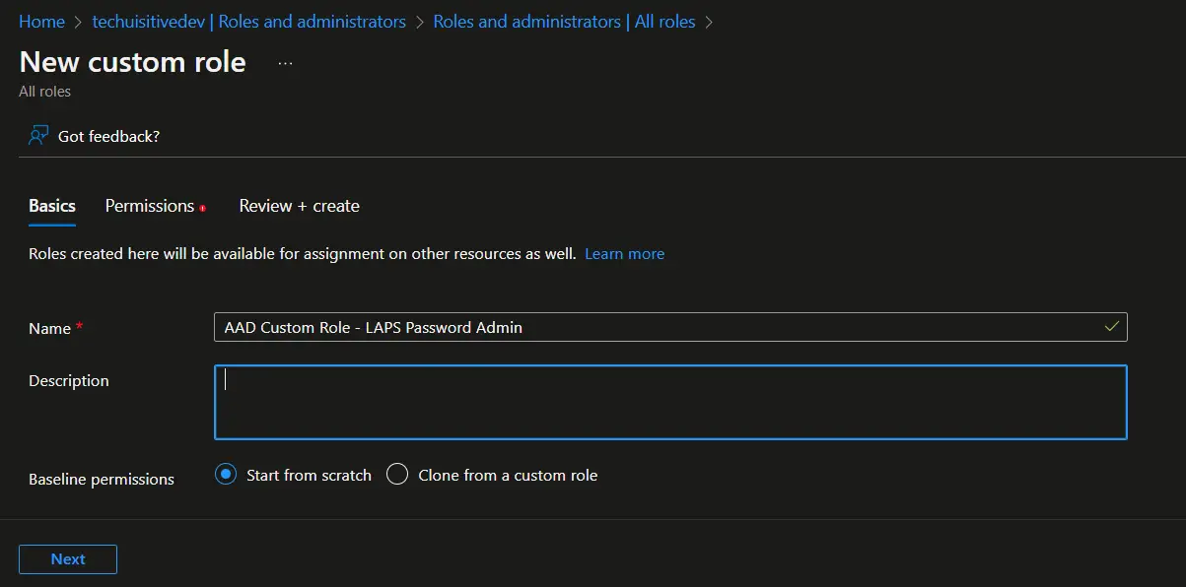Image resolution: width=1186 pixels, height=587 pixels.
Task: Click the Got feedback? label
Action: tap(108, 136)
